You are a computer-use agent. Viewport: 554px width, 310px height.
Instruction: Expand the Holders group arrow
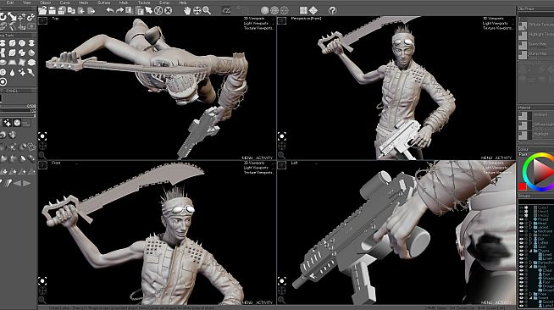tap(530, 235)
